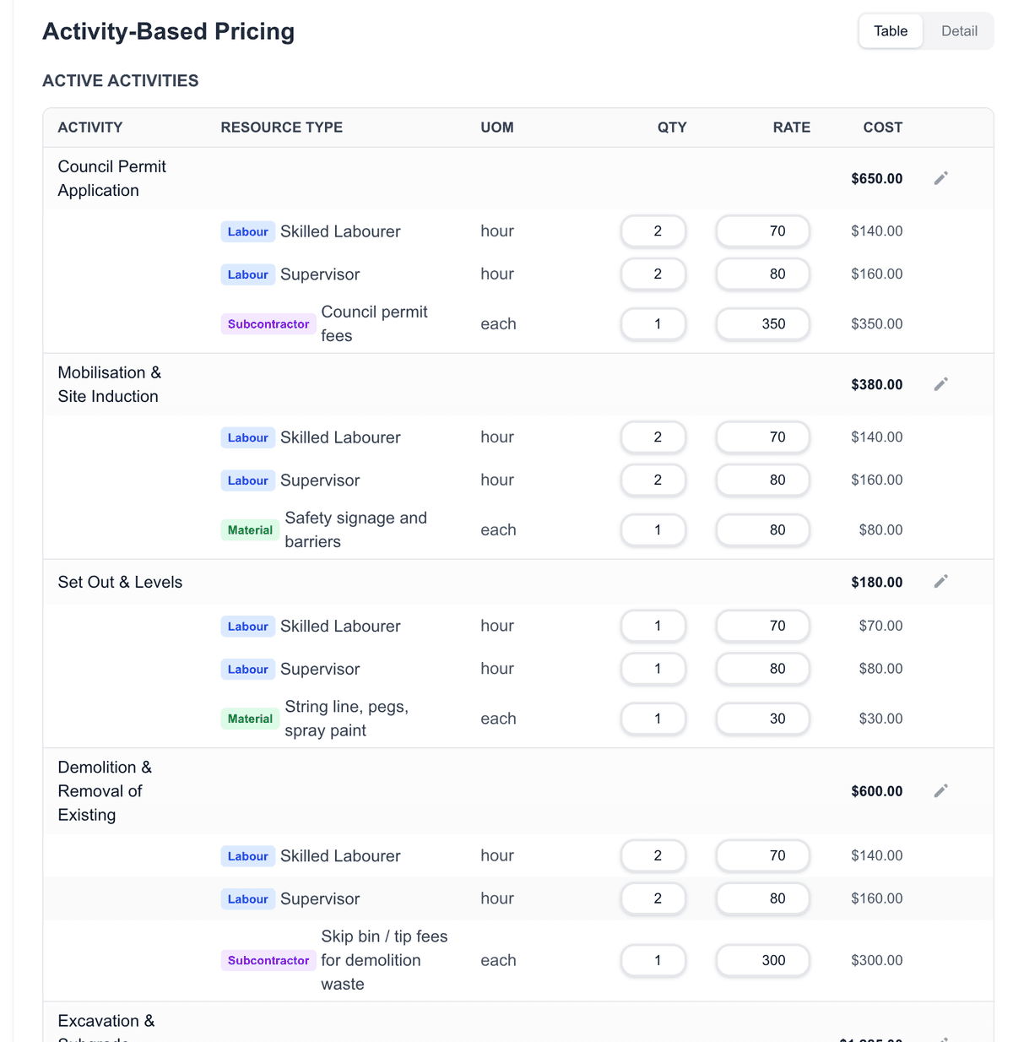The width and height of the screenshot is (1013, 1042).
Task: Select Supervisor rate under Set Out & Levels
Action: tap(762, 669)
